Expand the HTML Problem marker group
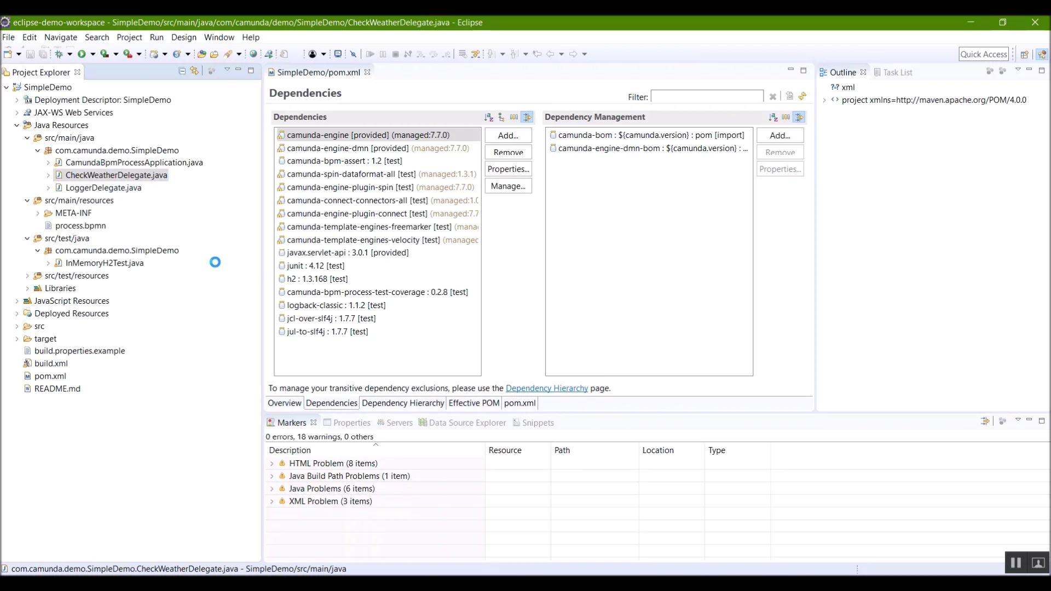Screen dimensions: 1051x591 click(272, 463)
